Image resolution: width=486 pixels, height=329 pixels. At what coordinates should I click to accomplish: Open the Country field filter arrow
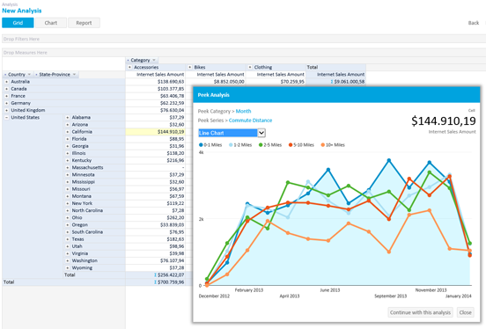[x=29, y=75]
